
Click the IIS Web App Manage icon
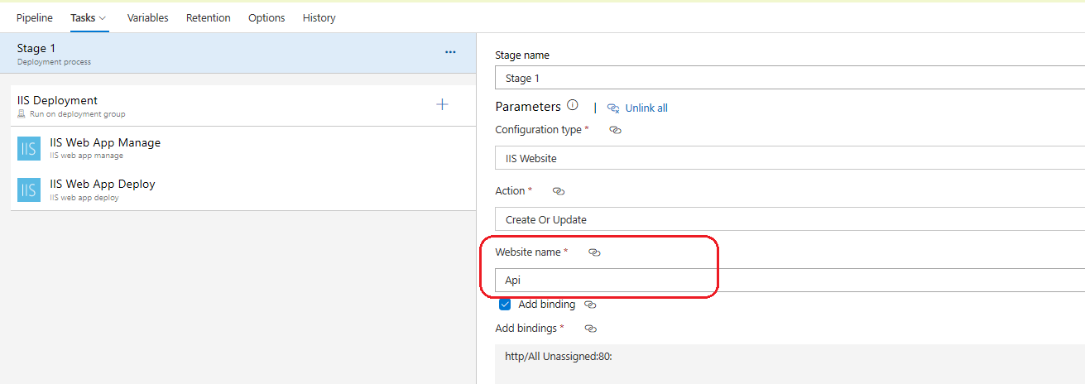tap(29, 148)
